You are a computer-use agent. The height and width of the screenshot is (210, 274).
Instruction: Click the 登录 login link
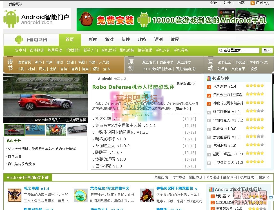213,3
